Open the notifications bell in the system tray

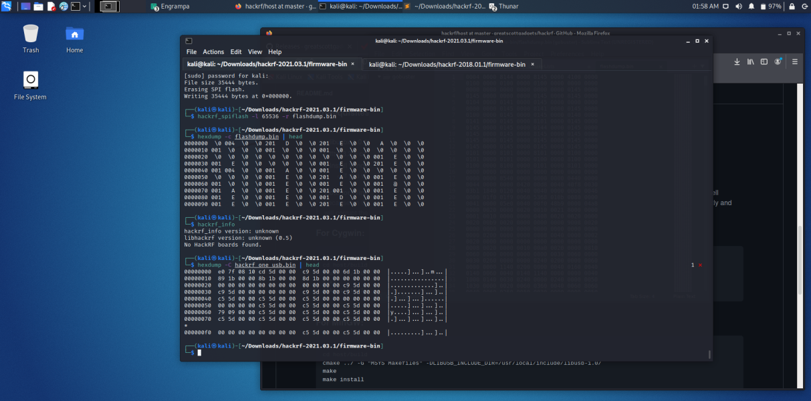751,5
